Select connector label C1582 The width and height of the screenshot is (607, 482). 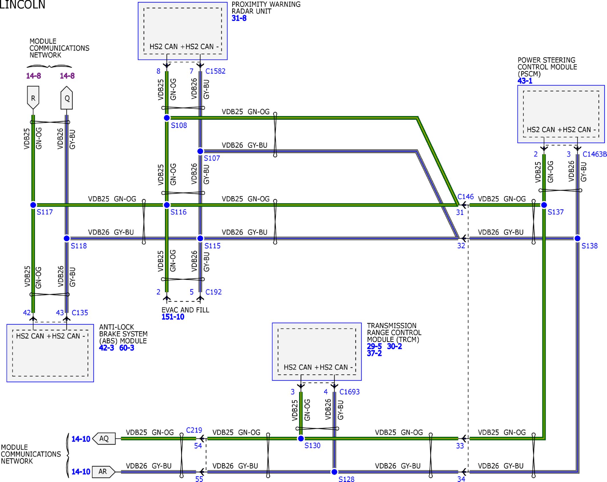(215, 71)
